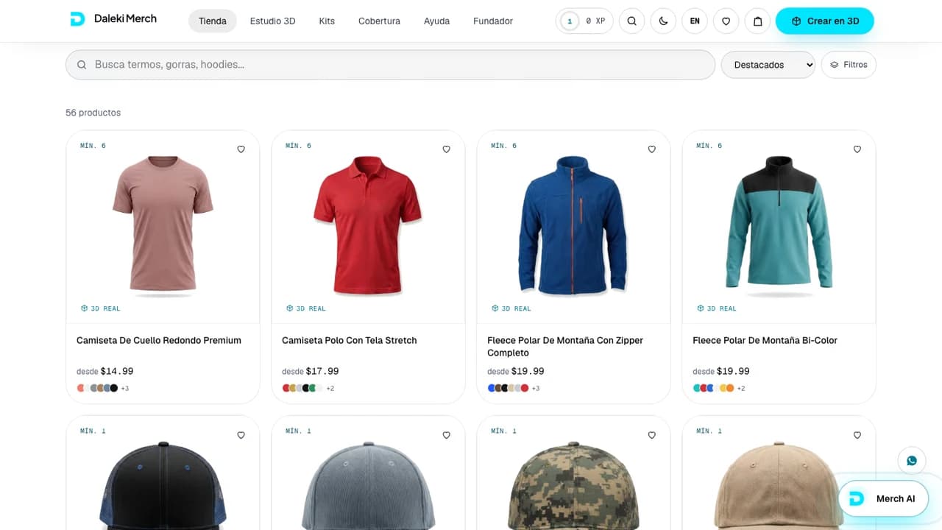The width and height of the screenshot is (942, 530).
Task: Open the search magnifier icon in header
Action: (x=631, y=21)
